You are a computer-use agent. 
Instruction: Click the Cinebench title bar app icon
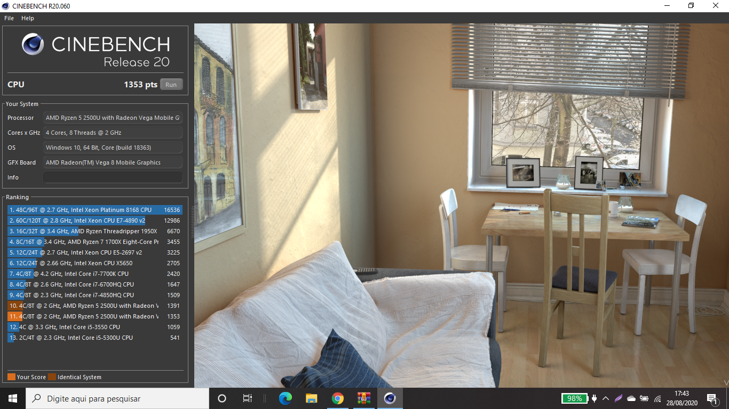click(x=6, y=6)
